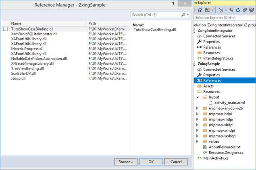Open the Pending Changes Filter dropdown arrow
Image resolution: width=256 pixels, height=170 pixels.
(x=226, y=10)
